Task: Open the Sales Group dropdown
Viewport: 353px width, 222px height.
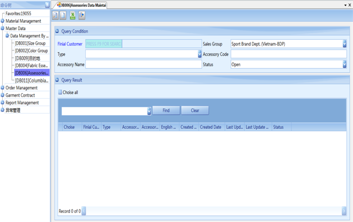Action: click(x=345, y=44)
